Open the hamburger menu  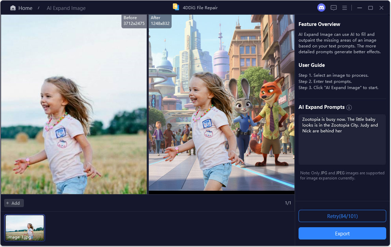tap(345, 7)
